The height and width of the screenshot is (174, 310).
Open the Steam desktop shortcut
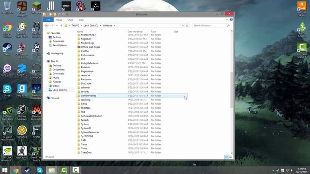(x=7, y=49)
